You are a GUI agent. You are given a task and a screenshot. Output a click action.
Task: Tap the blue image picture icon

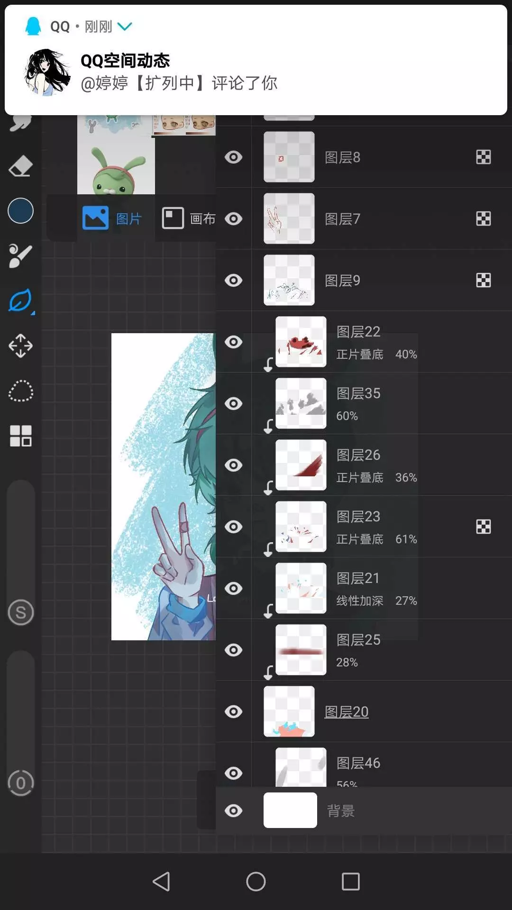pos(95,218)
